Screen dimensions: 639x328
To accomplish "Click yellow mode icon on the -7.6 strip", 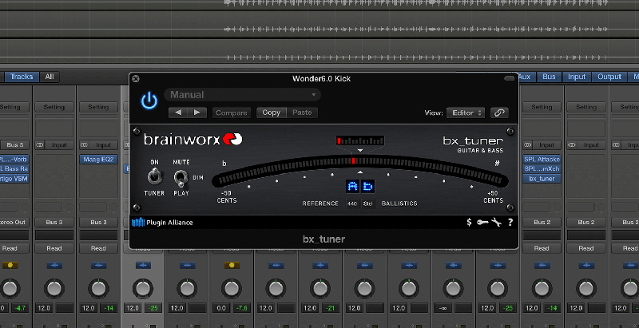I will pyautogui.click(x=232, y=265).
